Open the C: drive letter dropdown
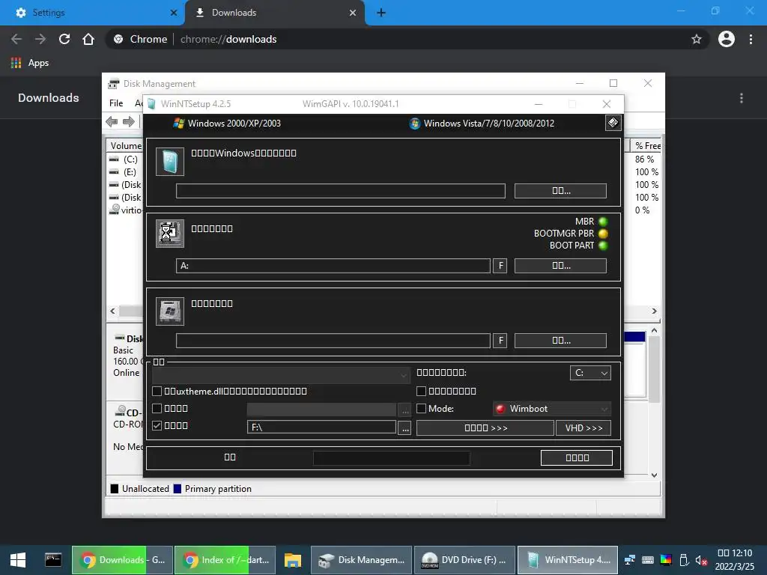The height and width of the screenshot is (575, 767). pos(590,373)
